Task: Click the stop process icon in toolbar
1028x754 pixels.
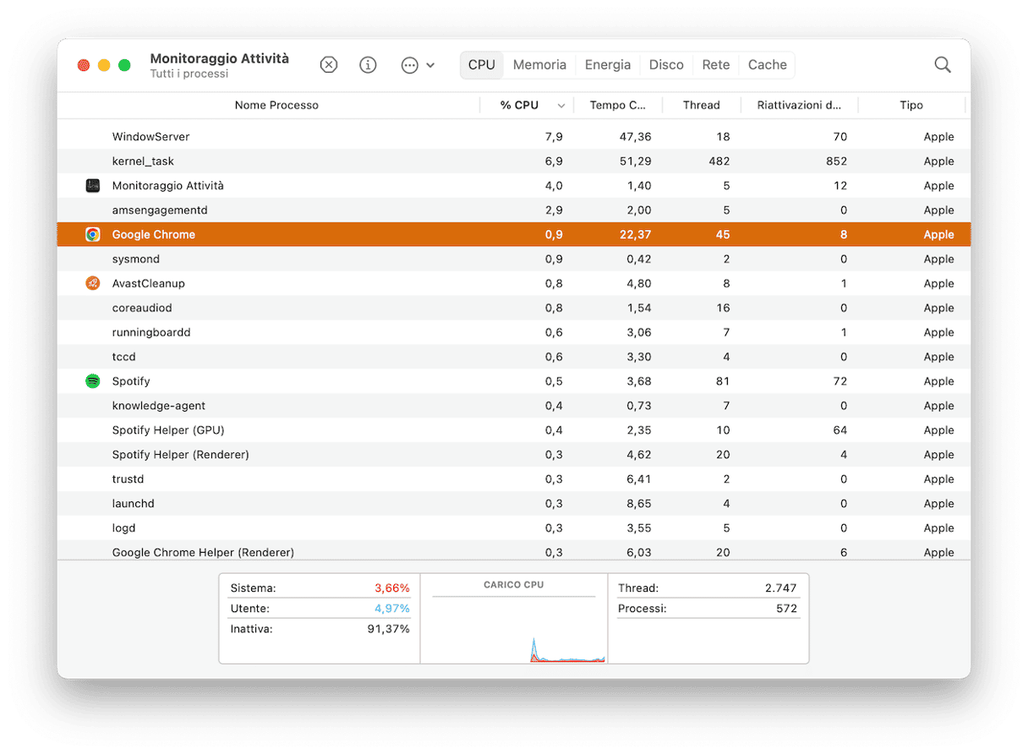Action: tap(329, 65)
